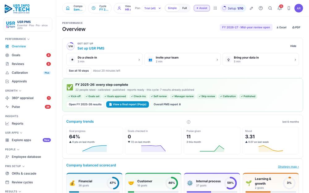Click the people icon on Invite your team
Viewport: 309px width, 193px height.
(150, 60)
